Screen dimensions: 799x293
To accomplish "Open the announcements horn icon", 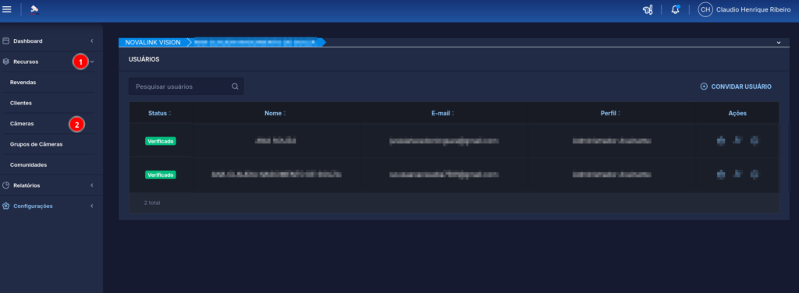I will click(x=648, y=9).
